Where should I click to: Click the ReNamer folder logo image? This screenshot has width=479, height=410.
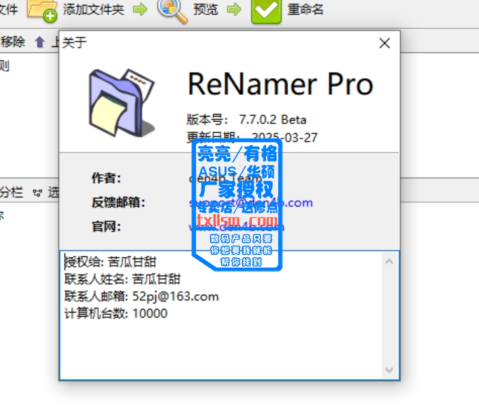[x=122, y=102]
